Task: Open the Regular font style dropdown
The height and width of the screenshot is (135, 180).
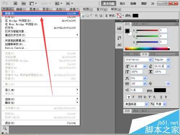Action: [x=168, y=60]
